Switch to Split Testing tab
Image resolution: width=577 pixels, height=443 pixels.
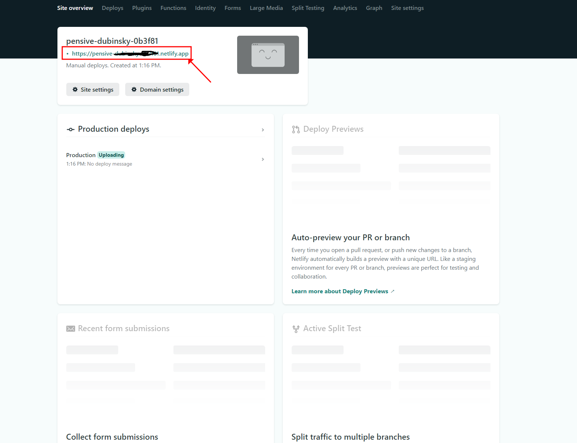[x=308, y=8]
